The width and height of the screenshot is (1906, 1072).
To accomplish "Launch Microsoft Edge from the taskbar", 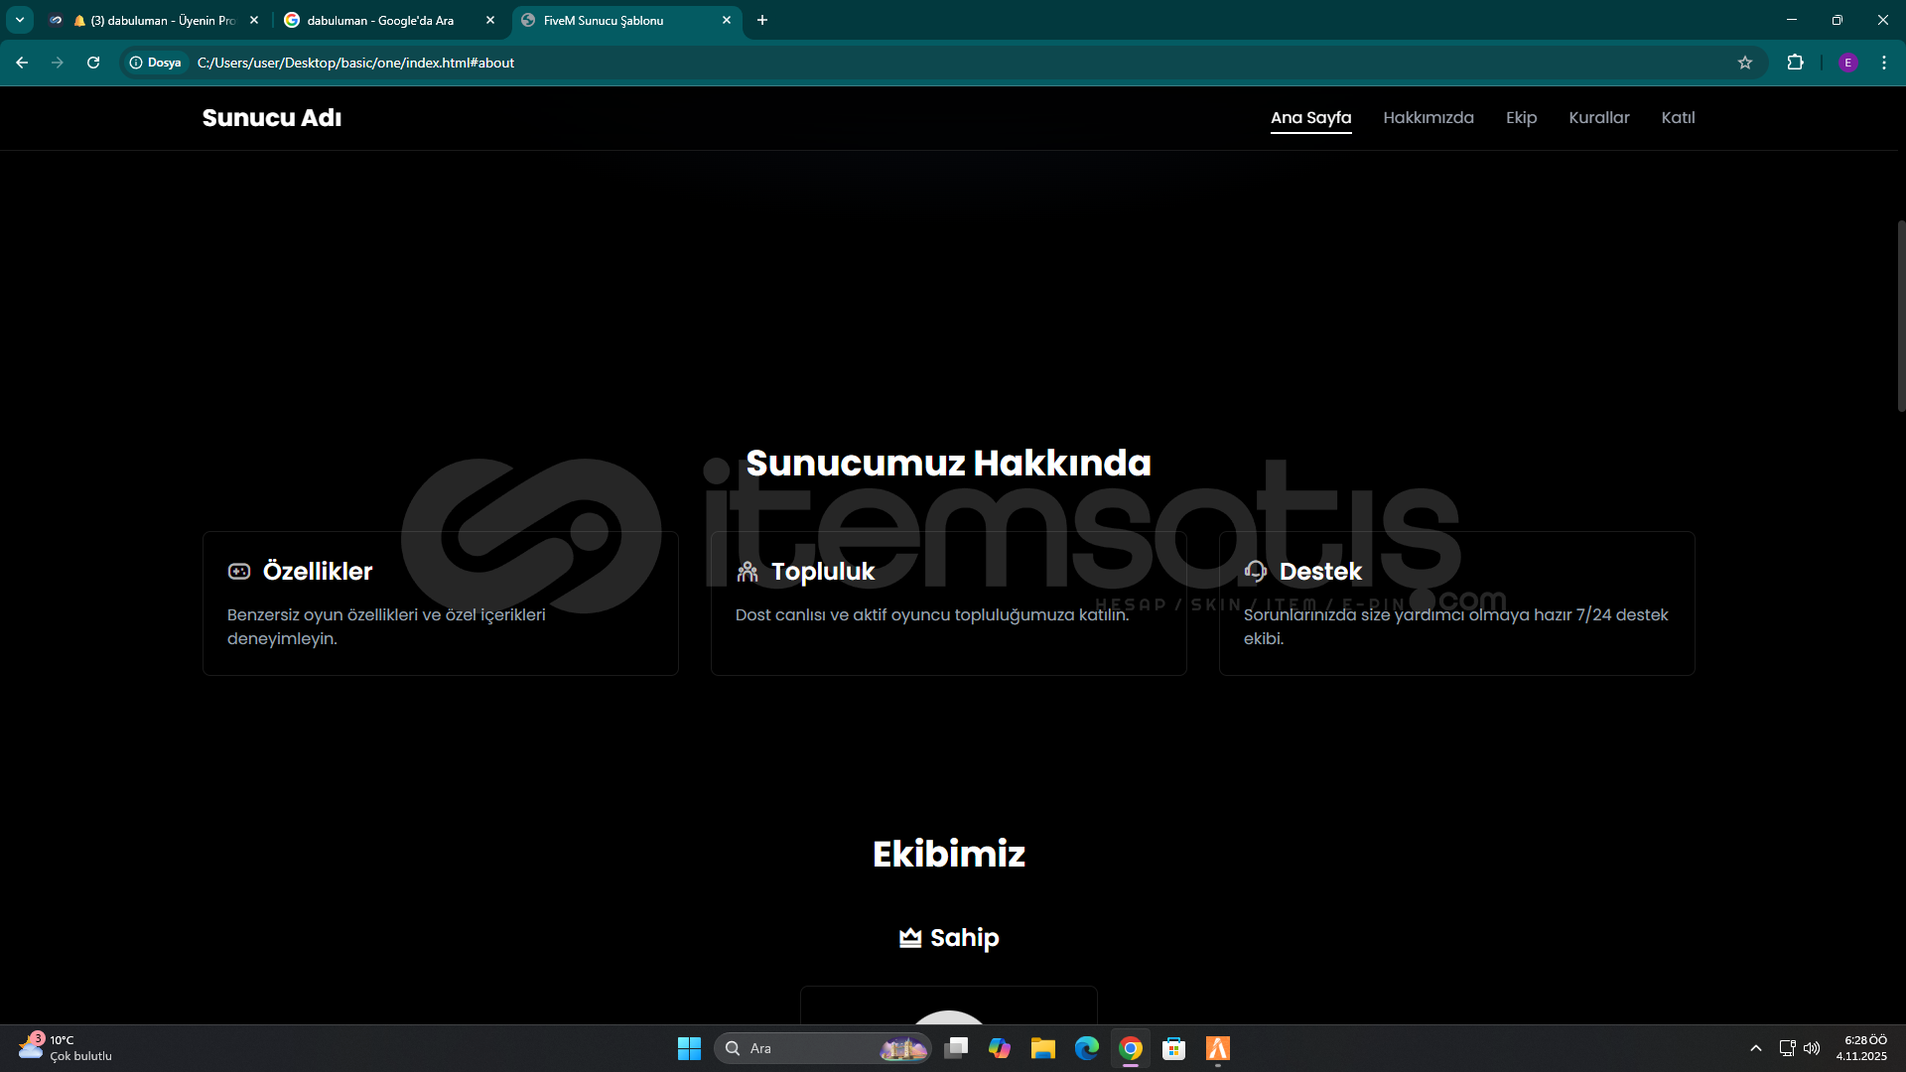I will (1087, 1048).
